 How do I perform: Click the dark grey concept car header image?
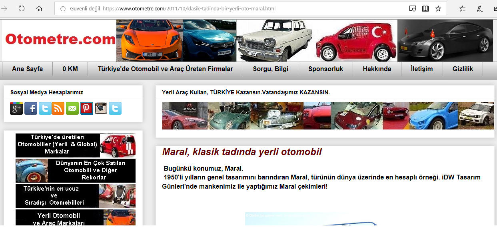pyautogui.click(x=445, y=40)
